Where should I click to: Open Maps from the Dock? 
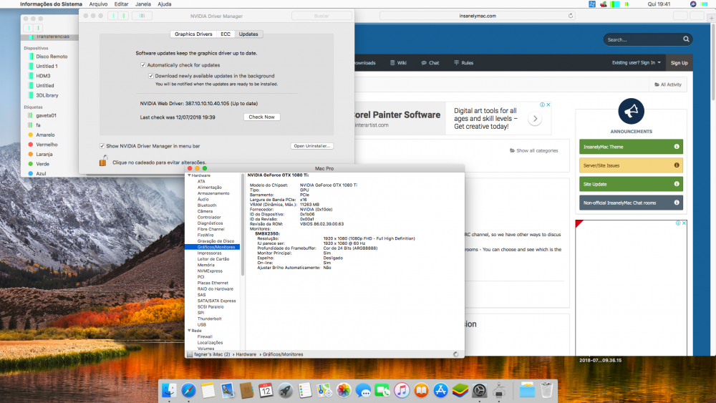point(324,391)
